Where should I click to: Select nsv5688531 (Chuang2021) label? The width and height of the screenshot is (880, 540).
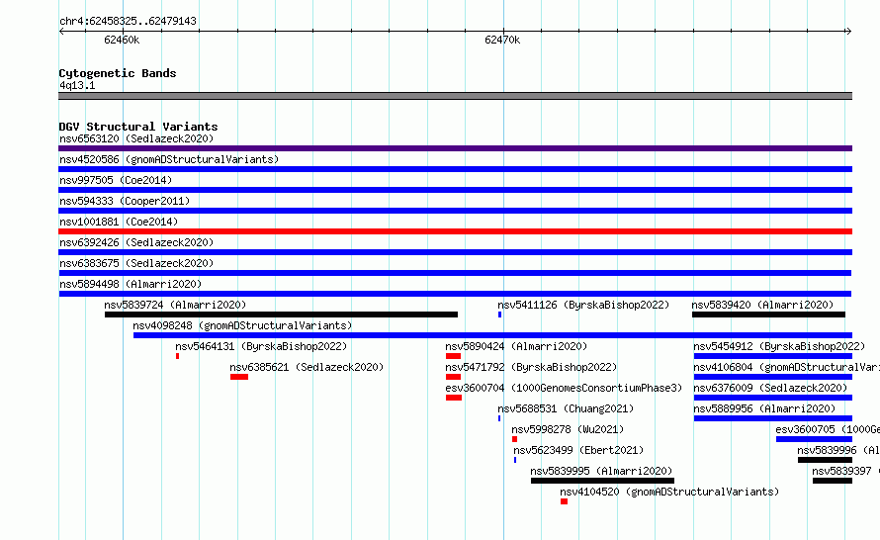(566, 408)
